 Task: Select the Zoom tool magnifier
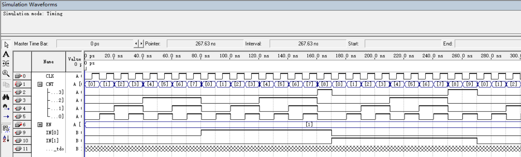click(x=6, y=73)
